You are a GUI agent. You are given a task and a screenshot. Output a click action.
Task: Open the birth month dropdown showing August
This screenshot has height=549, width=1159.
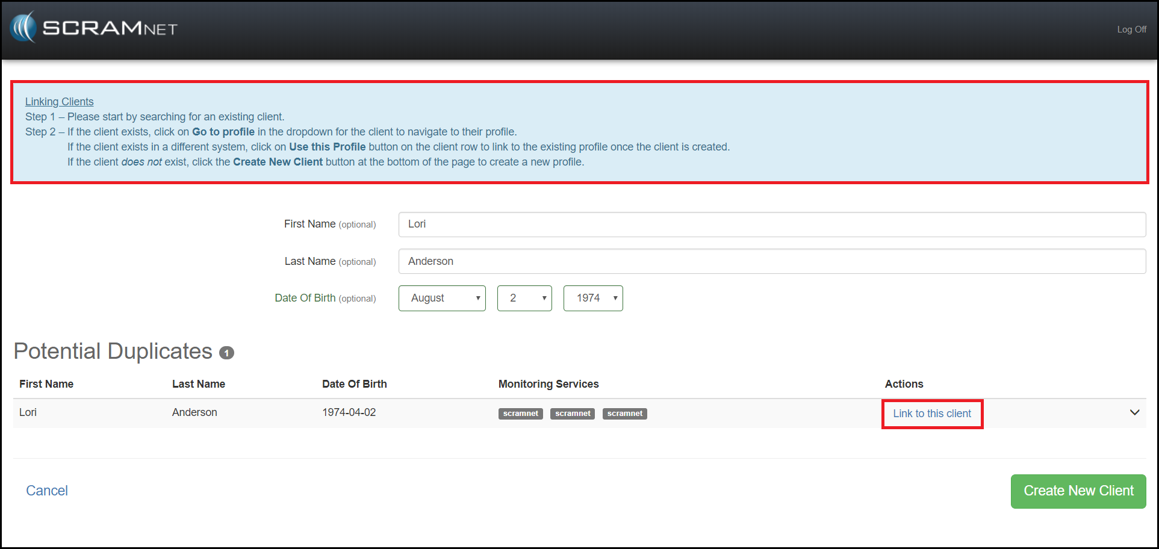[442, 299]
